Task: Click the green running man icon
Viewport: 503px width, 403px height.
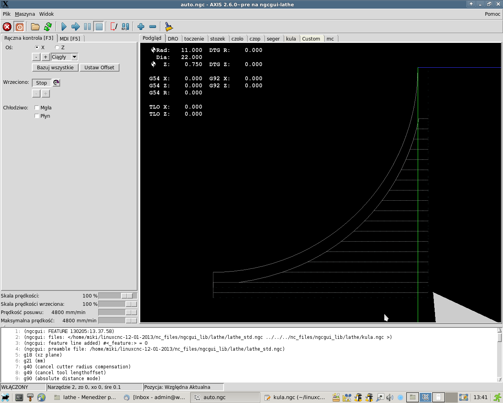Action: (497, 397)
